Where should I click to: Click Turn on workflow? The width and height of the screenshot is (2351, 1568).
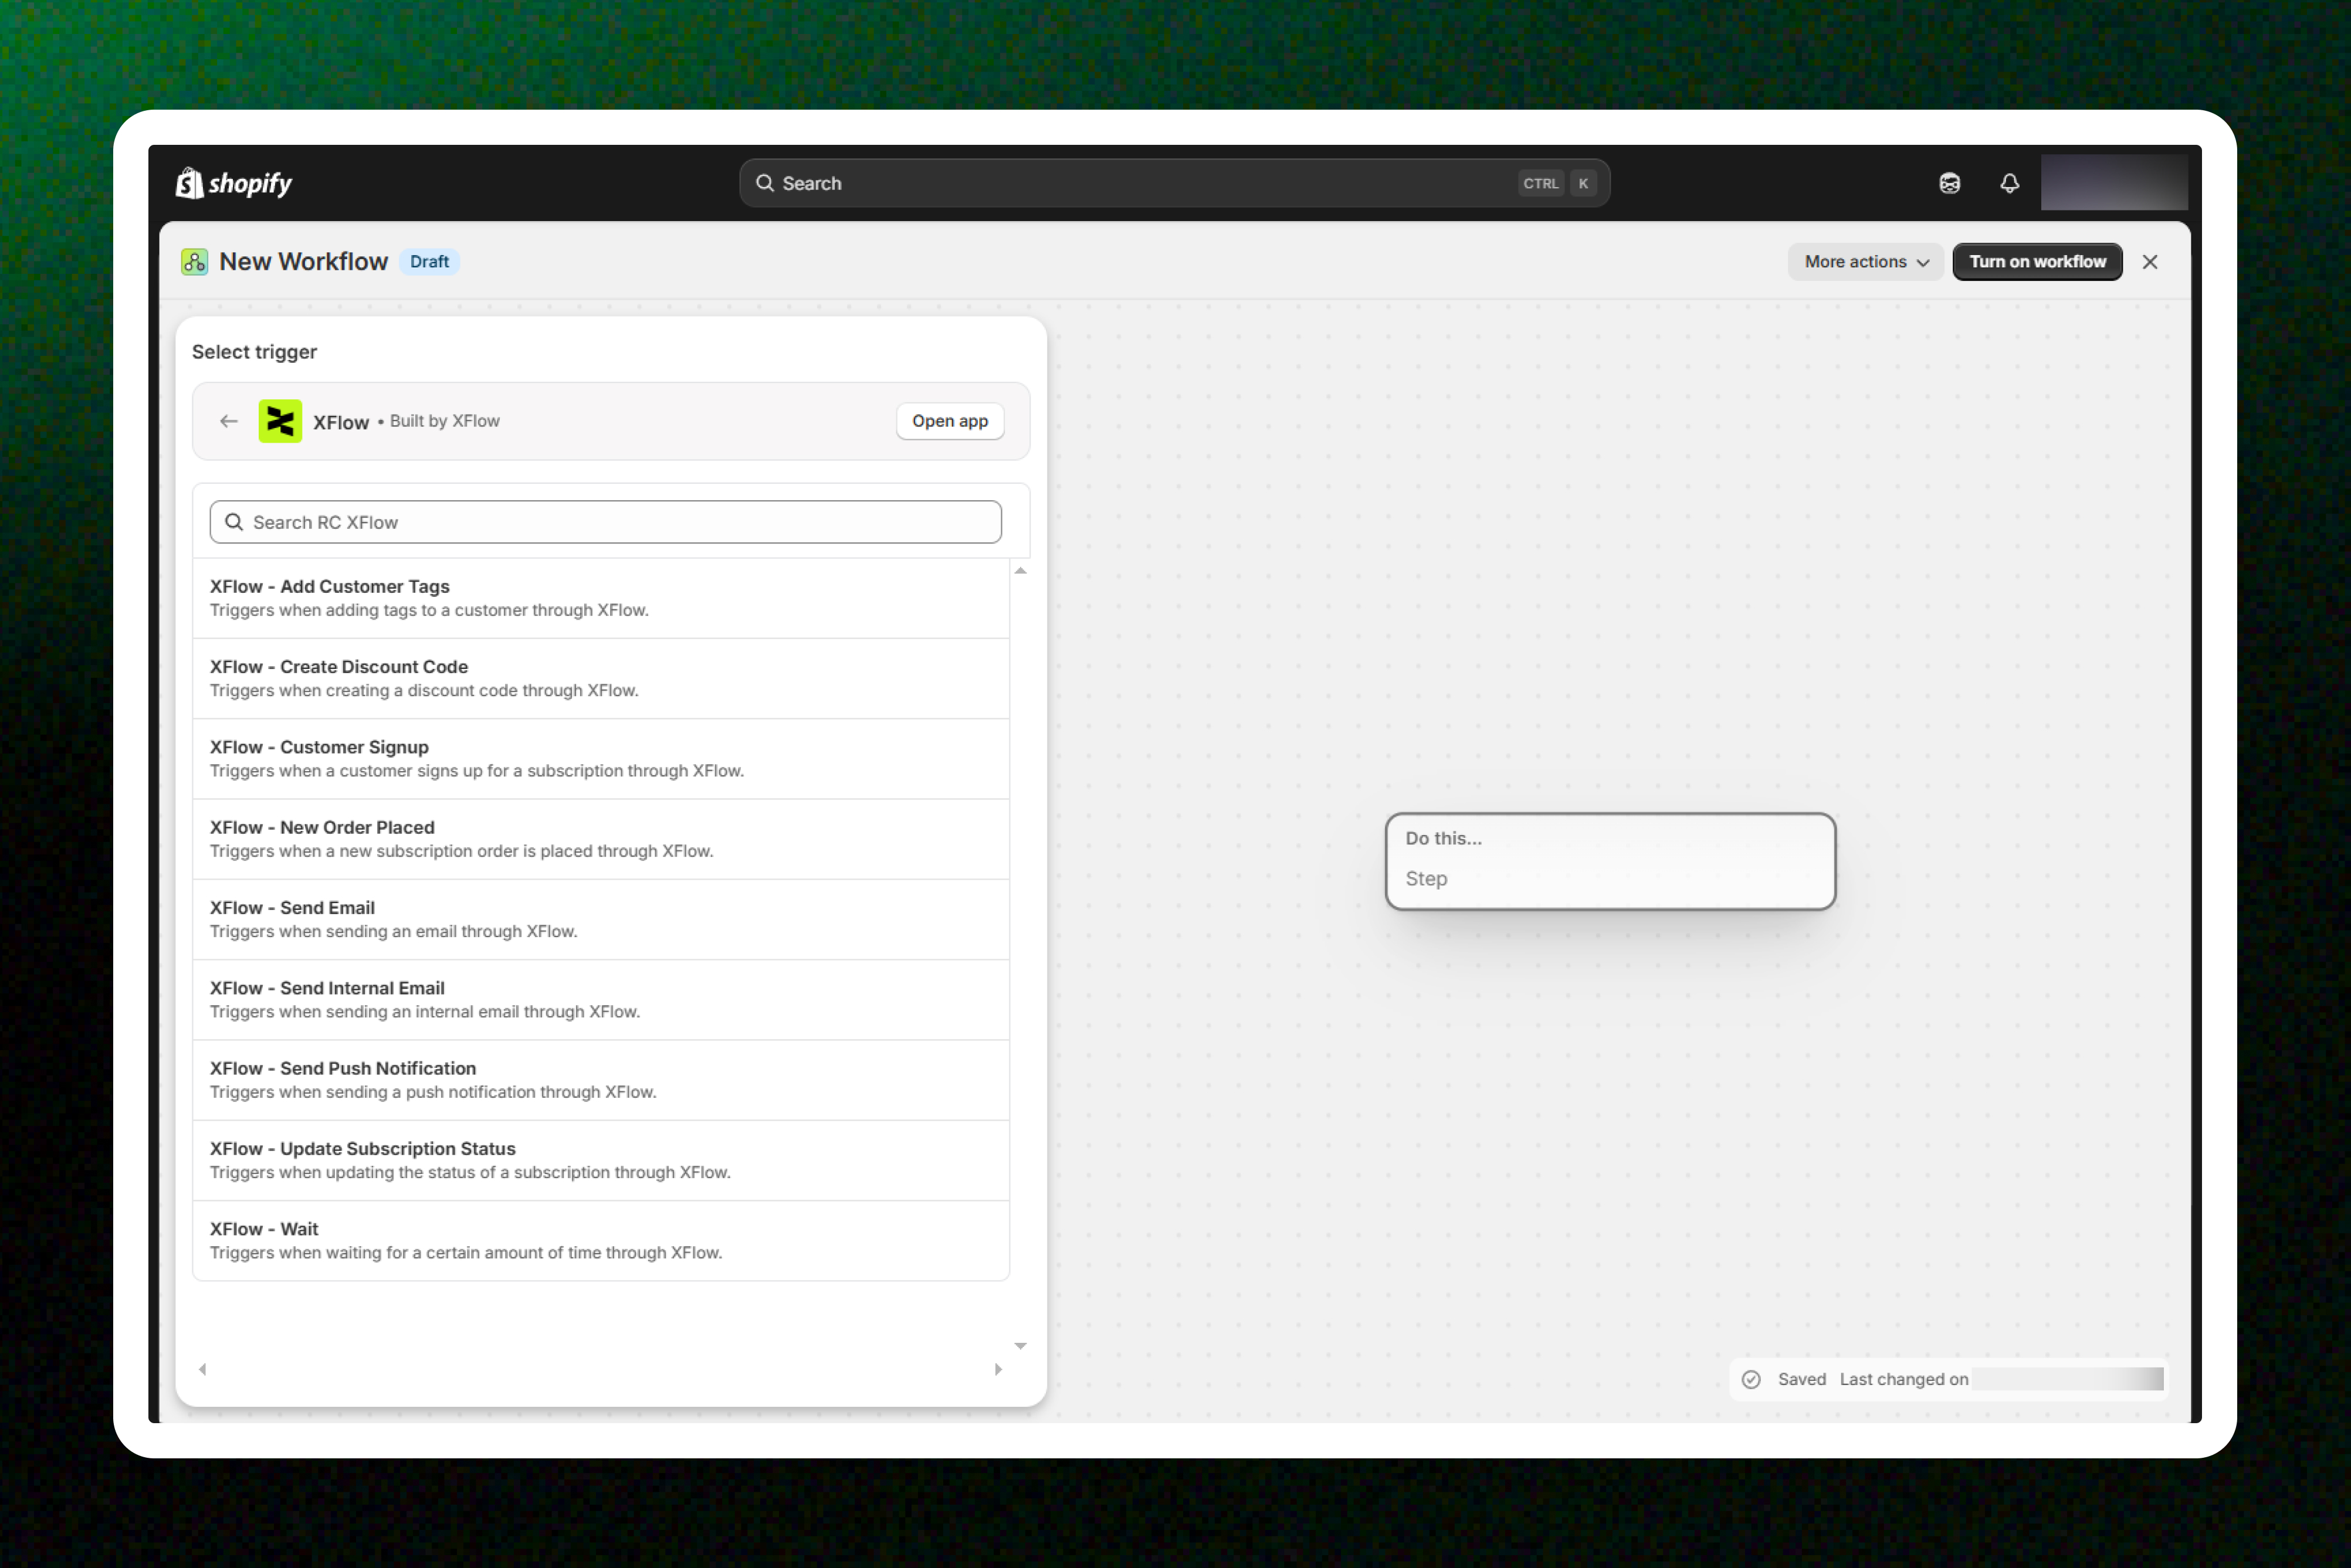pos(2038,262)
